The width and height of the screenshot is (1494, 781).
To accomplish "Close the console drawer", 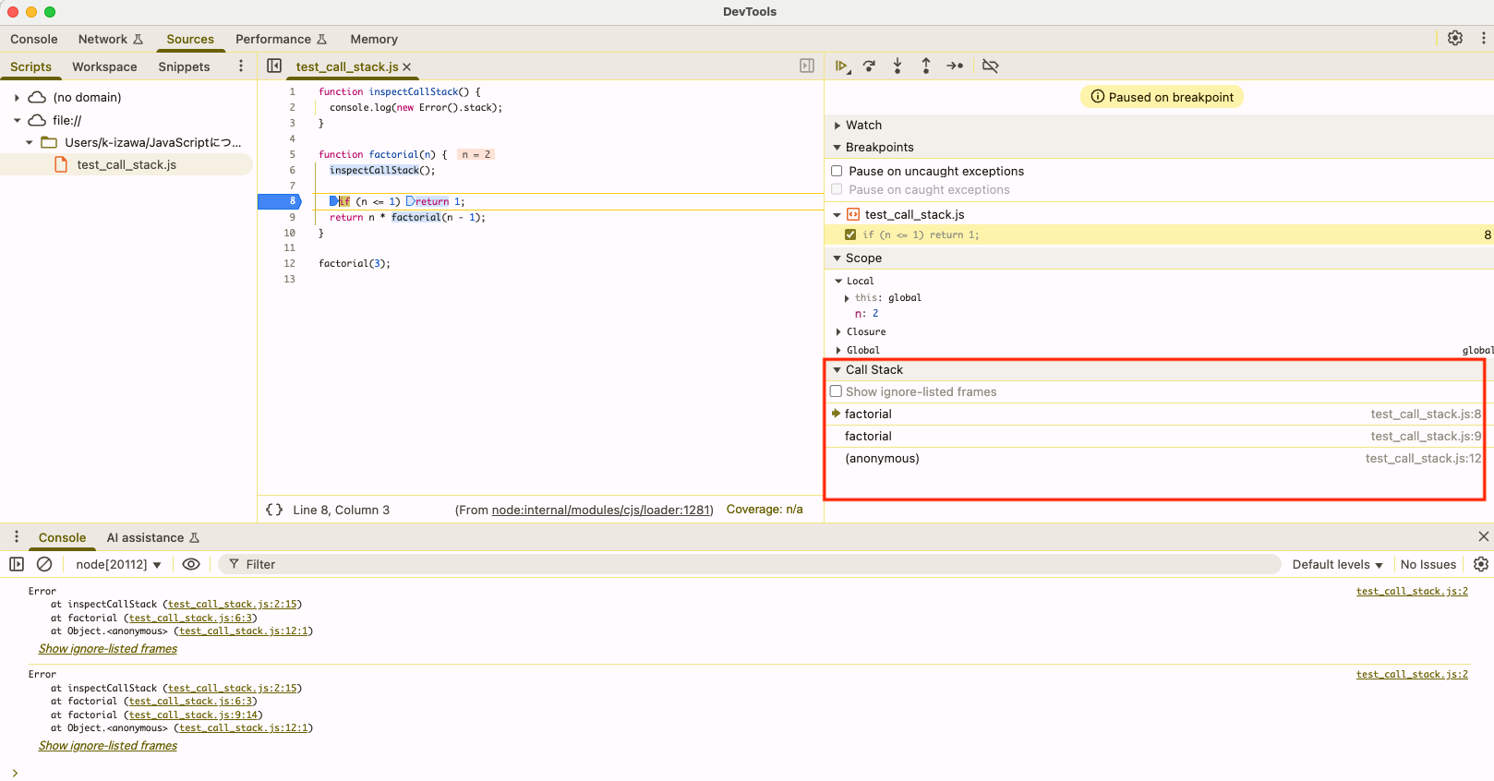I will (1483, 536).
